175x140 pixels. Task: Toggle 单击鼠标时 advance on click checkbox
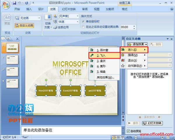tap(83, 21)
